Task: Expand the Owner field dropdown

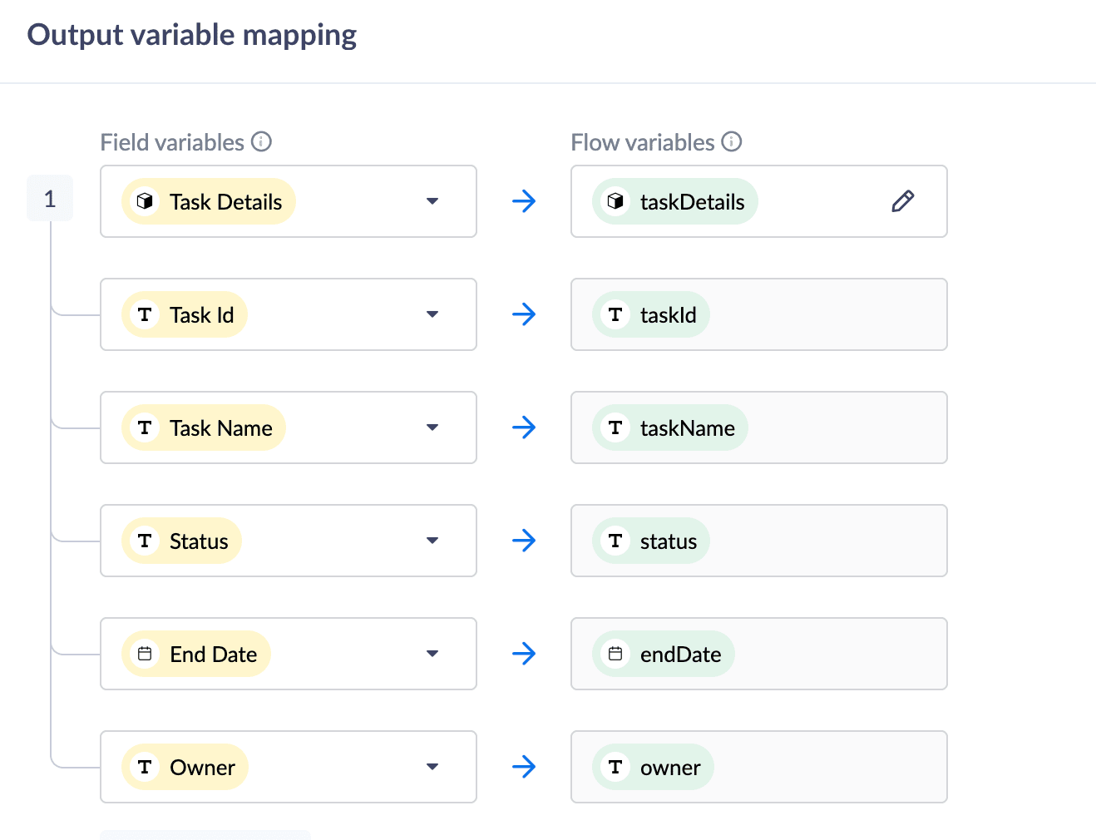Action: tap(432, 767)
